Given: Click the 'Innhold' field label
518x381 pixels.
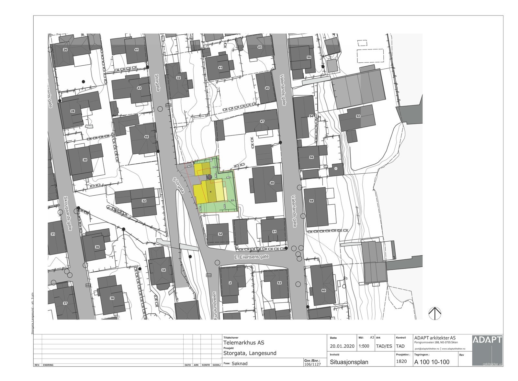Looking at the screenshot, I should point(334,354).
